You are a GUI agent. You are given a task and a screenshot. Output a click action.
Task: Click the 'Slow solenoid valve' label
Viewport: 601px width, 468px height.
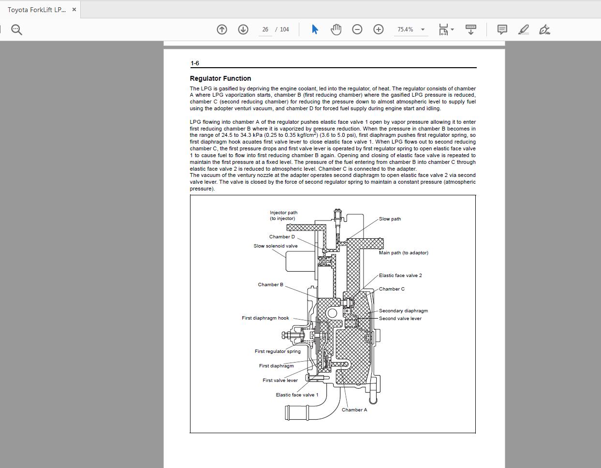tap(276, 246)
